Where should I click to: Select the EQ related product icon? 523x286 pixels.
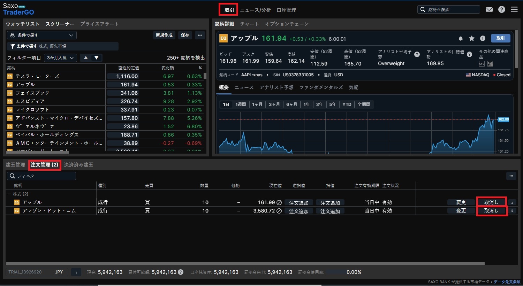coord(490,64)
